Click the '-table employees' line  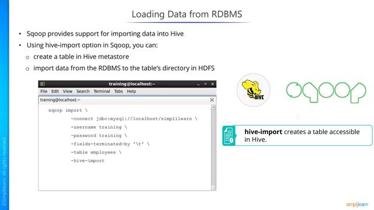pyautogui.click(x=96, y=152)
